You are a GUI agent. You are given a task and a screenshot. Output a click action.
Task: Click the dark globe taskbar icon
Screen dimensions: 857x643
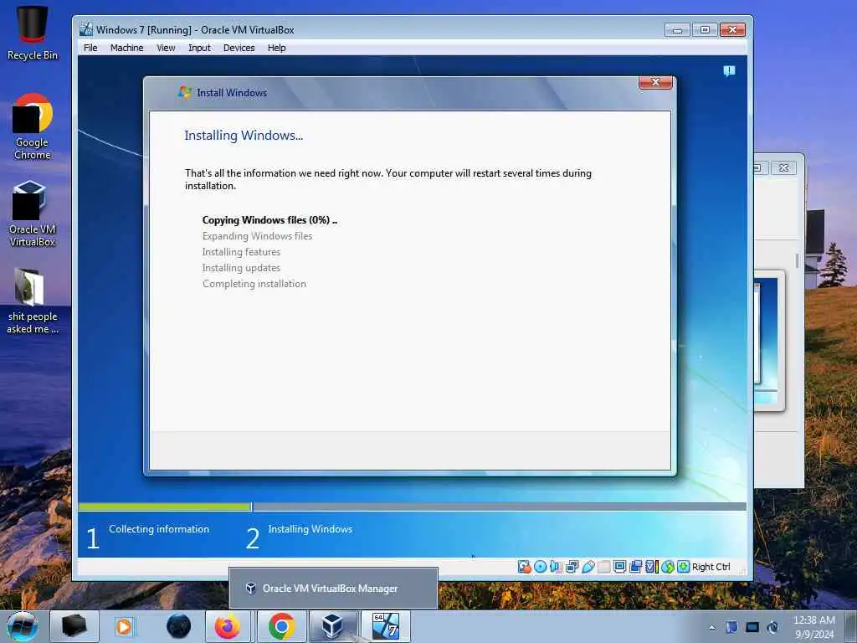tap(178, 626)
